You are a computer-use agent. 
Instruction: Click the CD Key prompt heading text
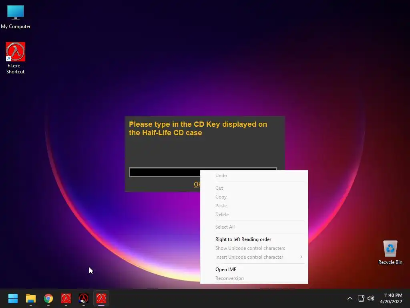[198, 128]
